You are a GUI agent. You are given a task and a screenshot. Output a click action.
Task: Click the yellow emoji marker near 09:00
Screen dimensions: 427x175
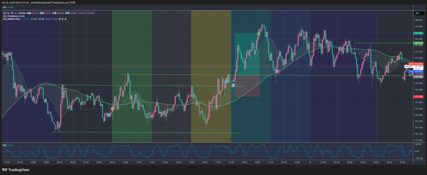(112, 109)
